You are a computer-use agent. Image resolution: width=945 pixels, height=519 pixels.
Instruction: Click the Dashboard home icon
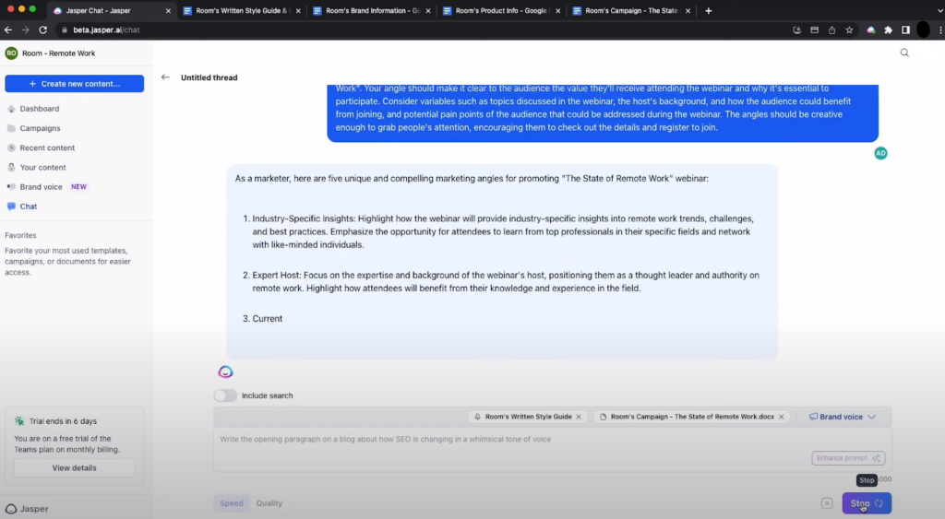click(x=11, y=109)
